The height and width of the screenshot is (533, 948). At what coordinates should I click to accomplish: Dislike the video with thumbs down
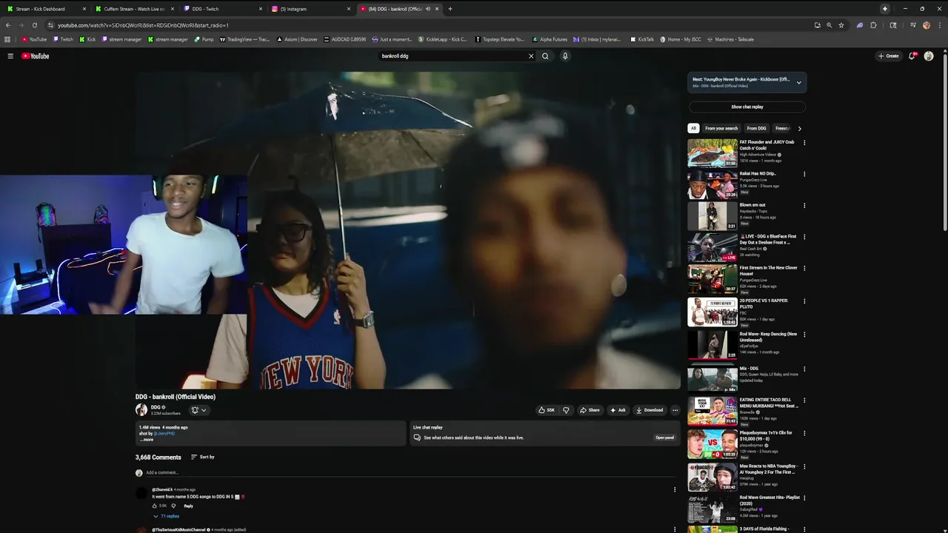tap(566, 410)
